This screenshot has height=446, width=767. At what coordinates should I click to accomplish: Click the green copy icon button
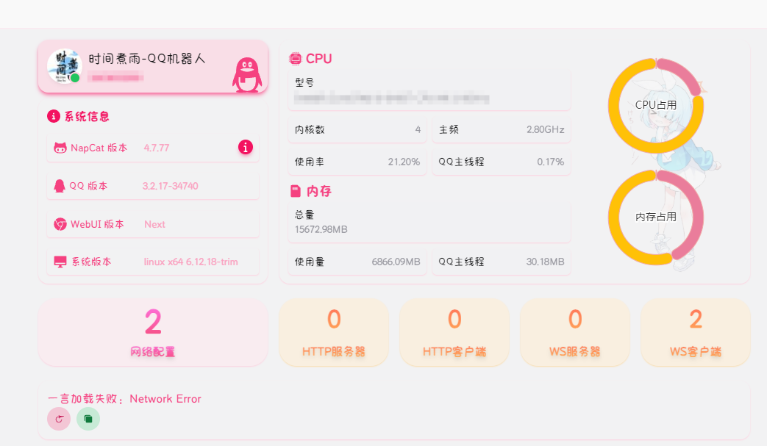(x=88, y=419)
